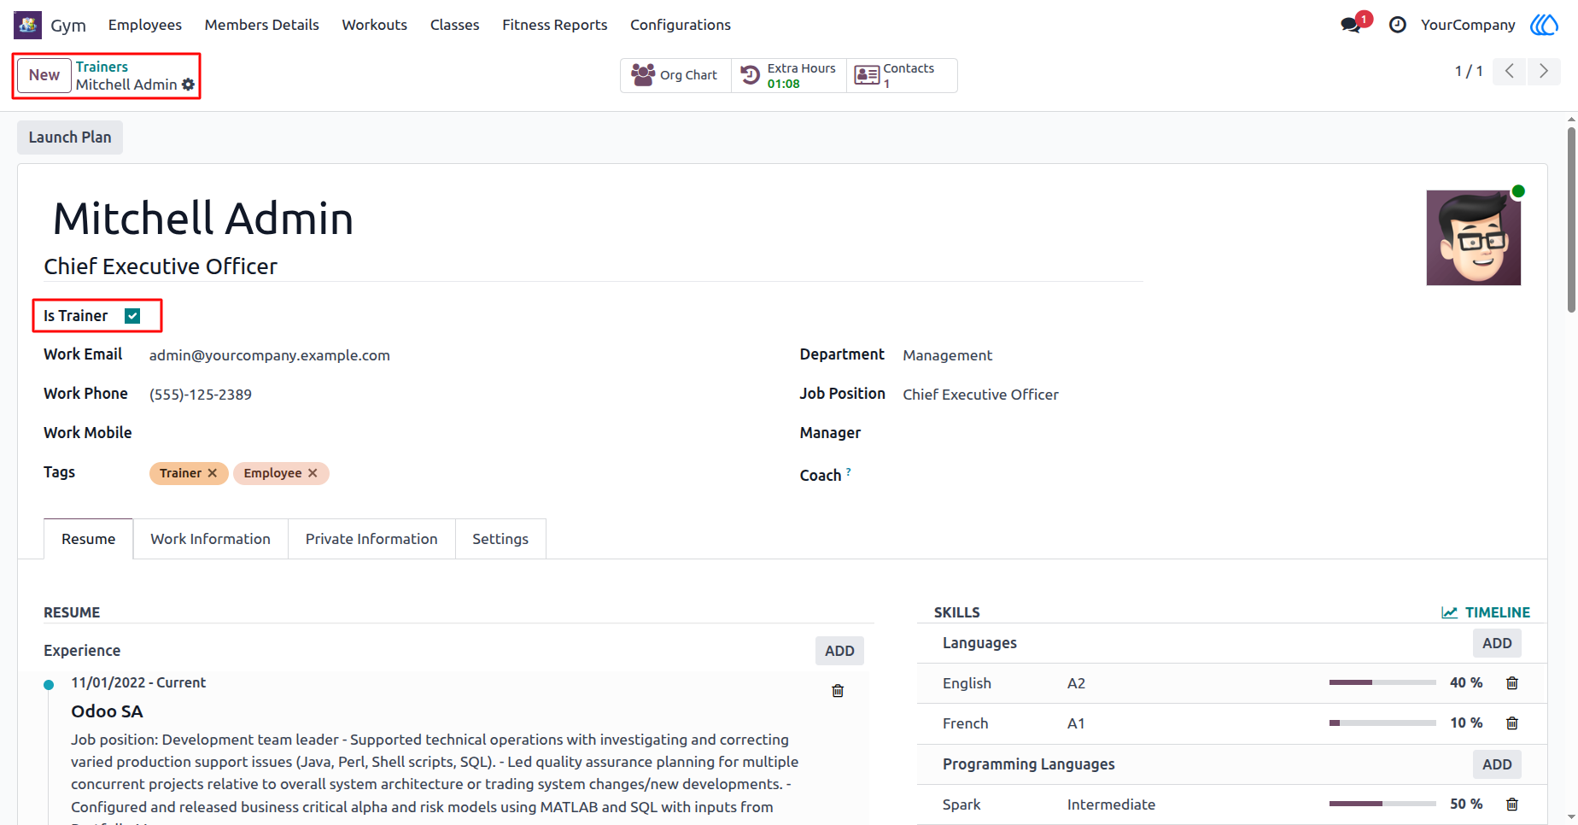1578x825 pixels.
Task: Open the Workouts menu
Action: (375, 25)
